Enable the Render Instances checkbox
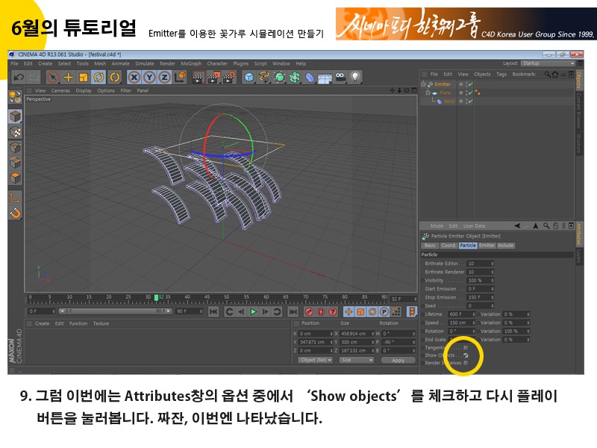This screenshot has width=597, height=448. [466, 363]
